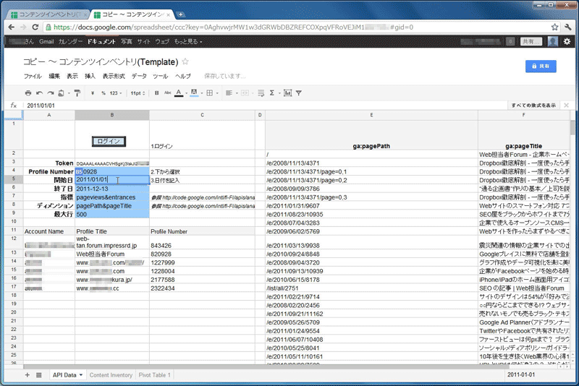Click the print icon in the toolbar

(28, 93)
